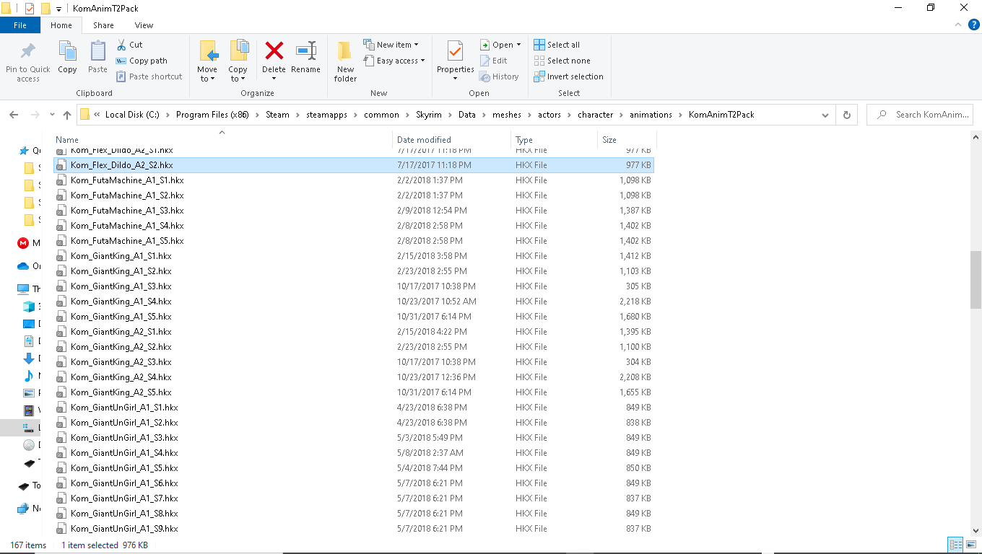Open the dropdown arrow under Properties
This screenshot has height=554, width=982.
pyautogui.click(x=455, y=79)
